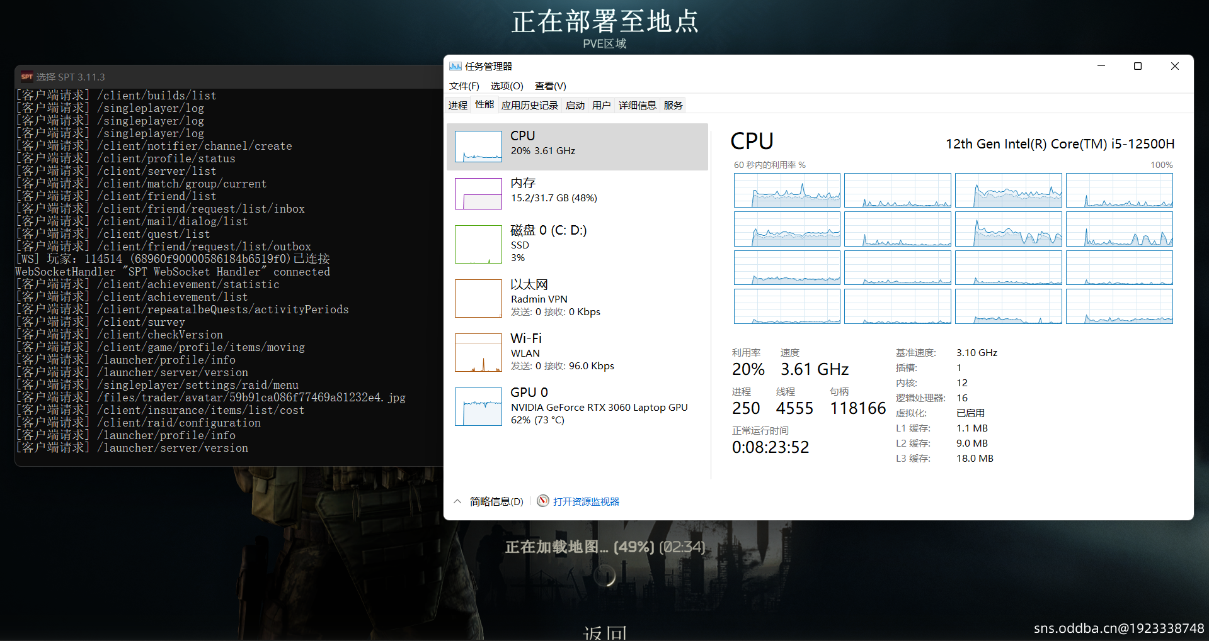Click the base speed 3.10 GHz value
The height and width of the screenshot is (641, 1209).
point(977,352)
